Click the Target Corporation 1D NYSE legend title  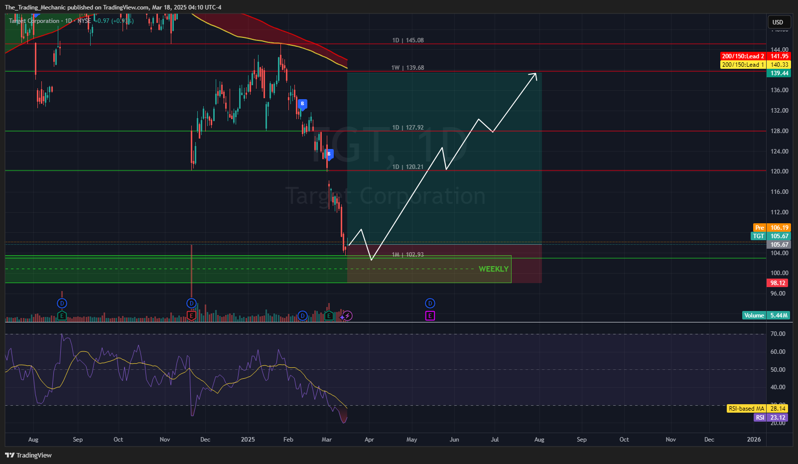click(50, 21)
